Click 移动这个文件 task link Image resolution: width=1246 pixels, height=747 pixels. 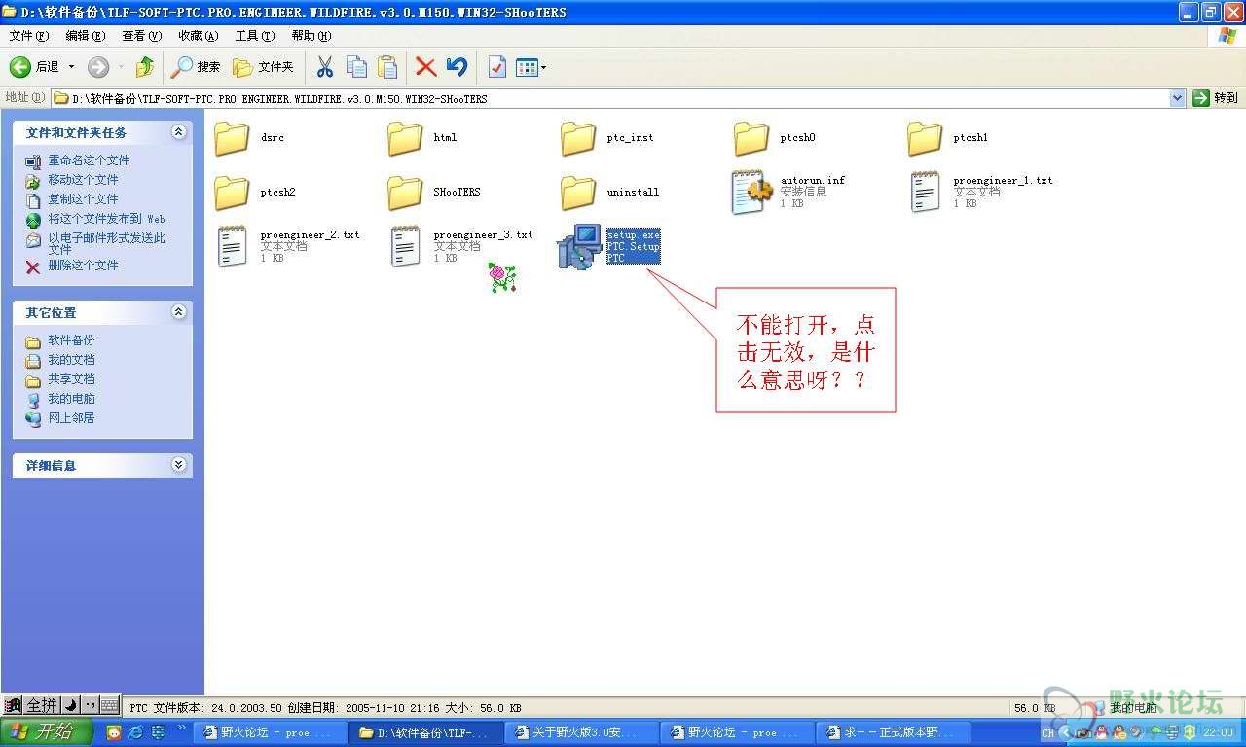[x=83, y=180]
